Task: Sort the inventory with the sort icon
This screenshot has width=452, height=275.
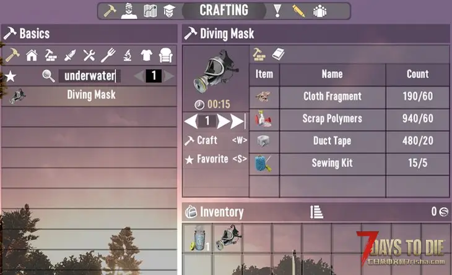Action: click(x=316, y=212)
